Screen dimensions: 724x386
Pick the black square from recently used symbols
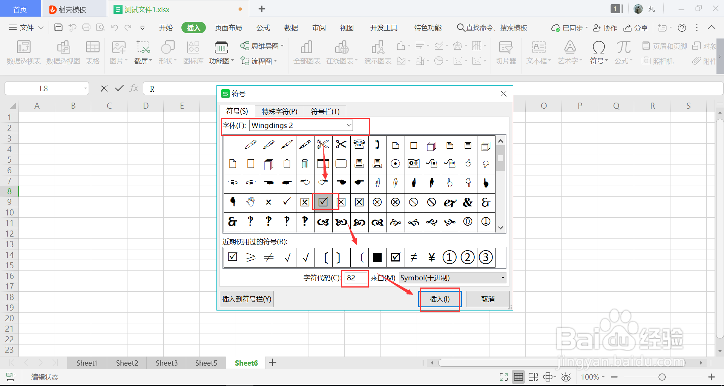(377, 257)
